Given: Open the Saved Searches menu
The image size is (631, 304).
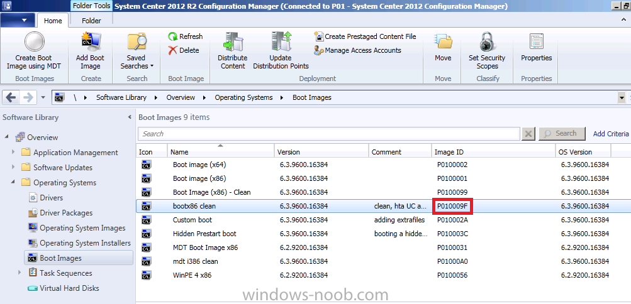Looking at the screenshot, I should point(137,51).
